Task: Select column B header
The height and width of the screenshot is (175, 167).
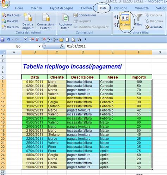Action: [x=35, y=52]
